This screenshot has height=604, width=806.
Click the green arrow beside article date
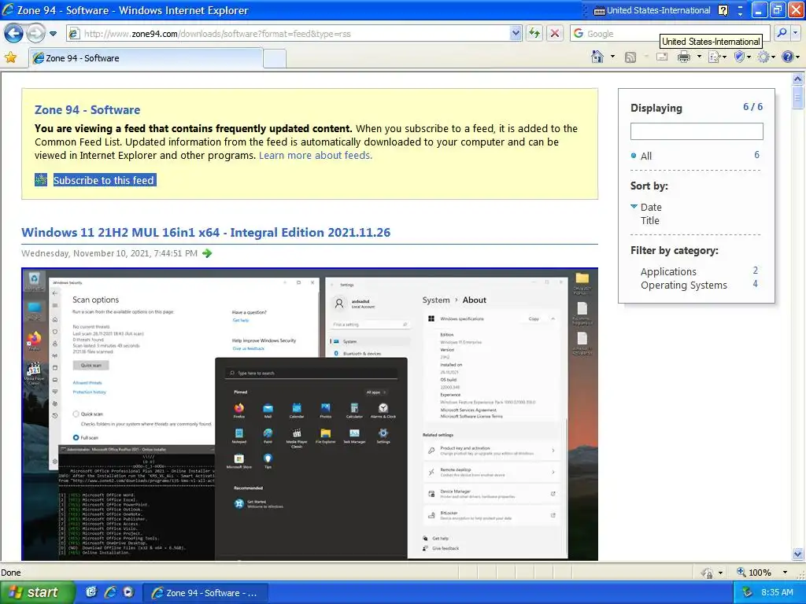(x=207, y=253)
